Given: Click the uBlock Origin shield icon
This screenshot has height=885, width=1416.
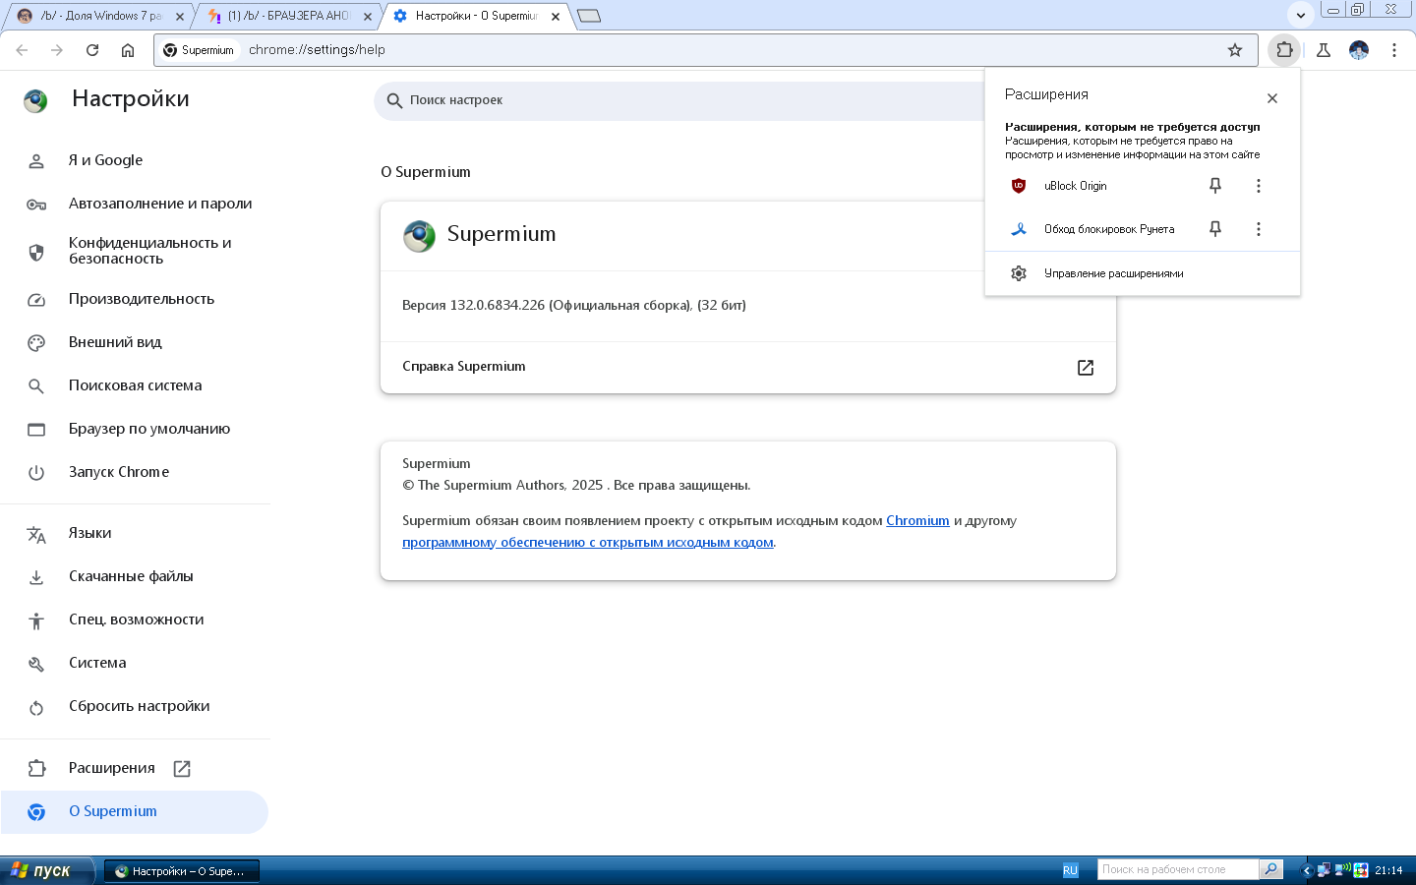Looking at the screenshot, I should click(1019, 186).
